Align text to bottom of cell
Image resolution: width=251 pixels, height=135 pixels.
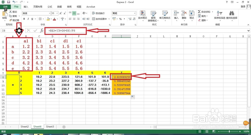pos(78,13)
